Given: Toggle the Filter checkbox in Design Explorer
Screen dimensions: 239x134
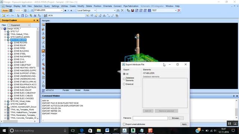Looking at the screenshot, I should click(x=9, y=25).
